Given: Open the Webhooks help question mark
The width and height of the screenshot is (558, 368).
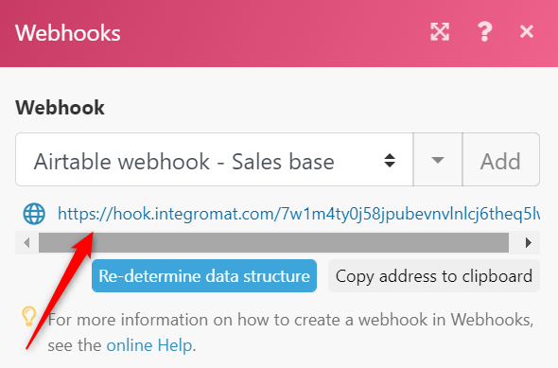Looking at the screenshot, I should [484, 32].
